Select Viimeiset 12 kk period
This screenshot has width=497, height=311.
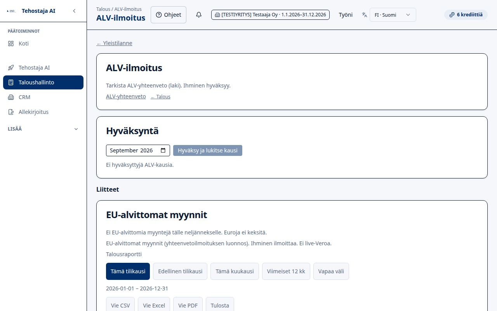(286, 271)
